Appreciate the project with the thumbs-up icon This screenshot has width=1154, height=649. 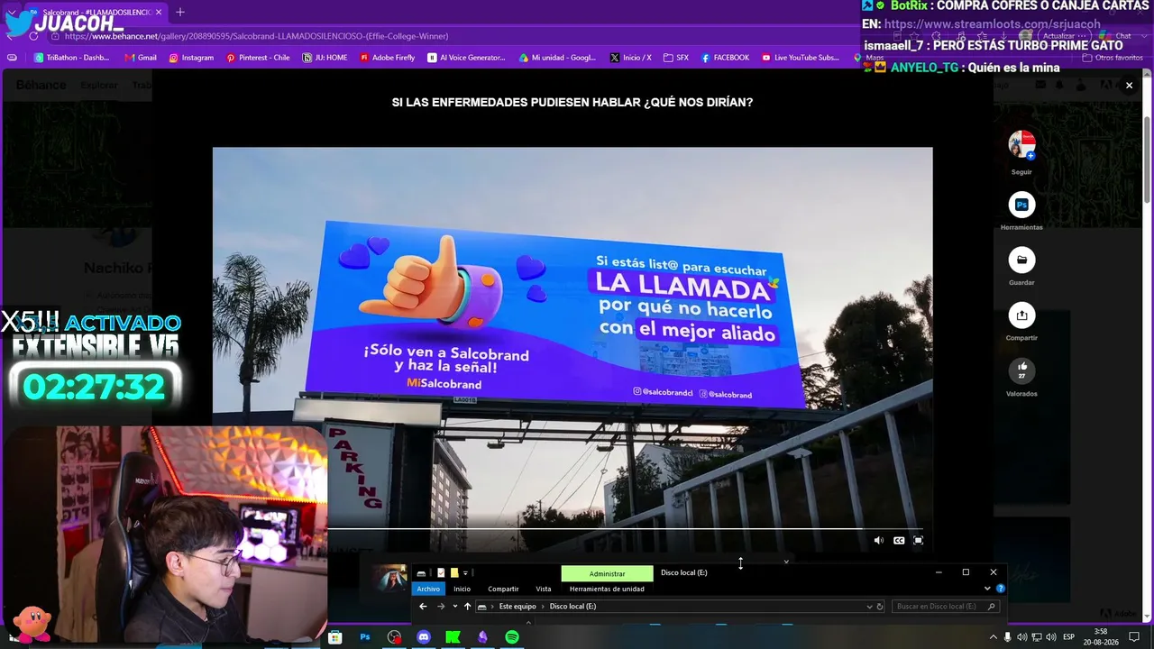(x=1021, y=370)
